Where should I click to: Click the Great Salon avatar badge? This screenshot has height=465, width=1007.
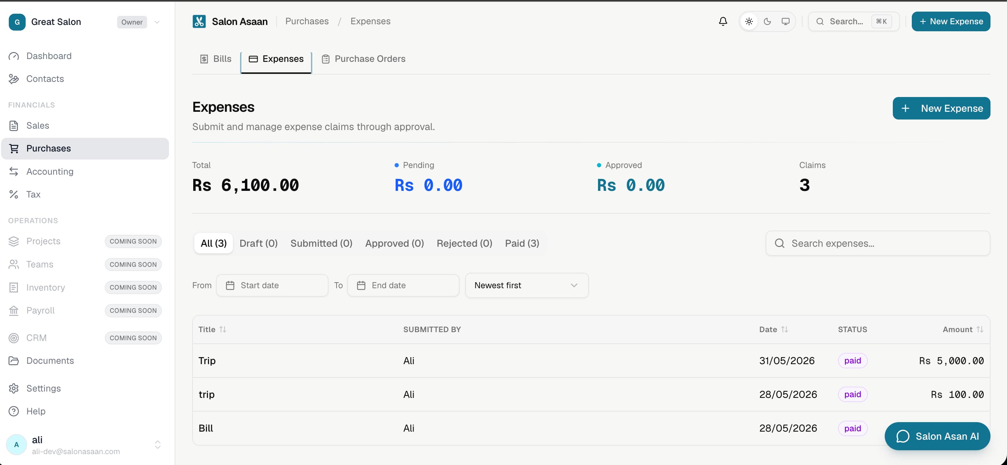pyautogui.click(x=17, y=22)
